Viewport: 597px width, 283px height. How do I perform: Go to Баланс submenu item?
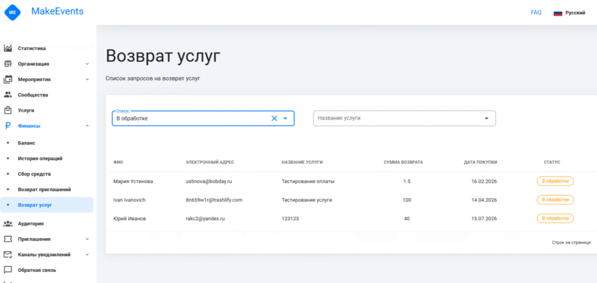click(26, 143)
